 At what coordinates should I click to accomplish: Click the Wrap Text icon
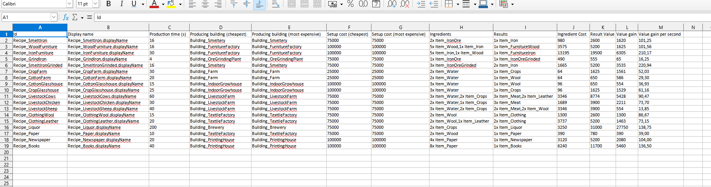click(x=275, y=4)
